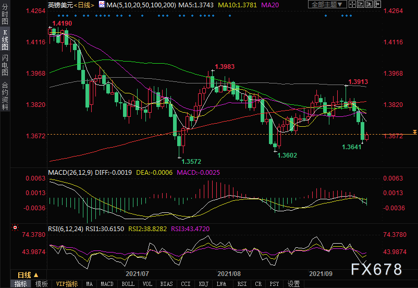Open the 全部主题 dropdown
This screenshot has width=418, height=288.
(x=327, y=4)
